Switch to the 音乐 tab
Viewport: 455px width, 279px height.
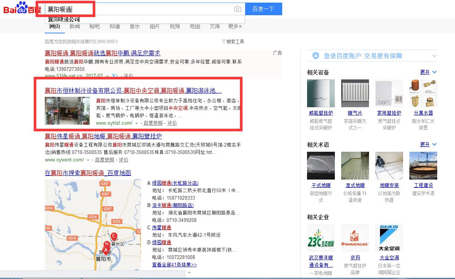pos(135,26)
